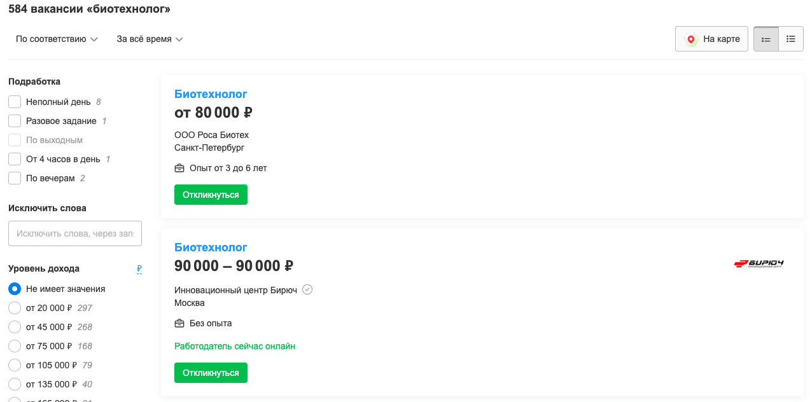Image resolution: width=810 pixels, height=402 pixels.
Task: Click the map pin icon
Action: tap(690, 39)
